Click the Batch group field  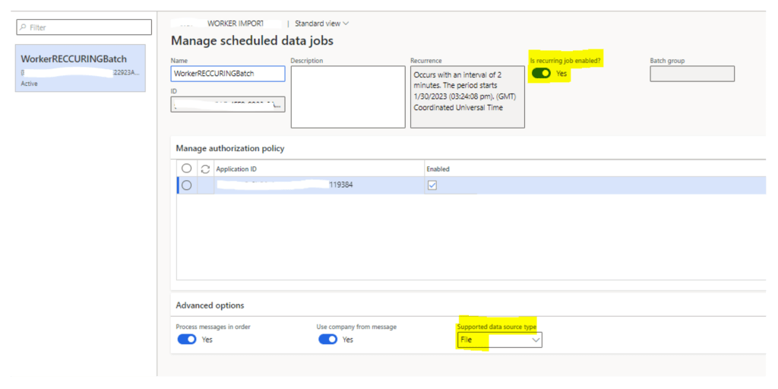691,74
